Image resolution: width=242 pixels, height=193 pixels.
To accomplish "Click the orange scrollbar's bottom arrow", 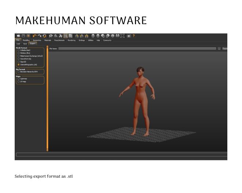I will (x=47, y=150).
